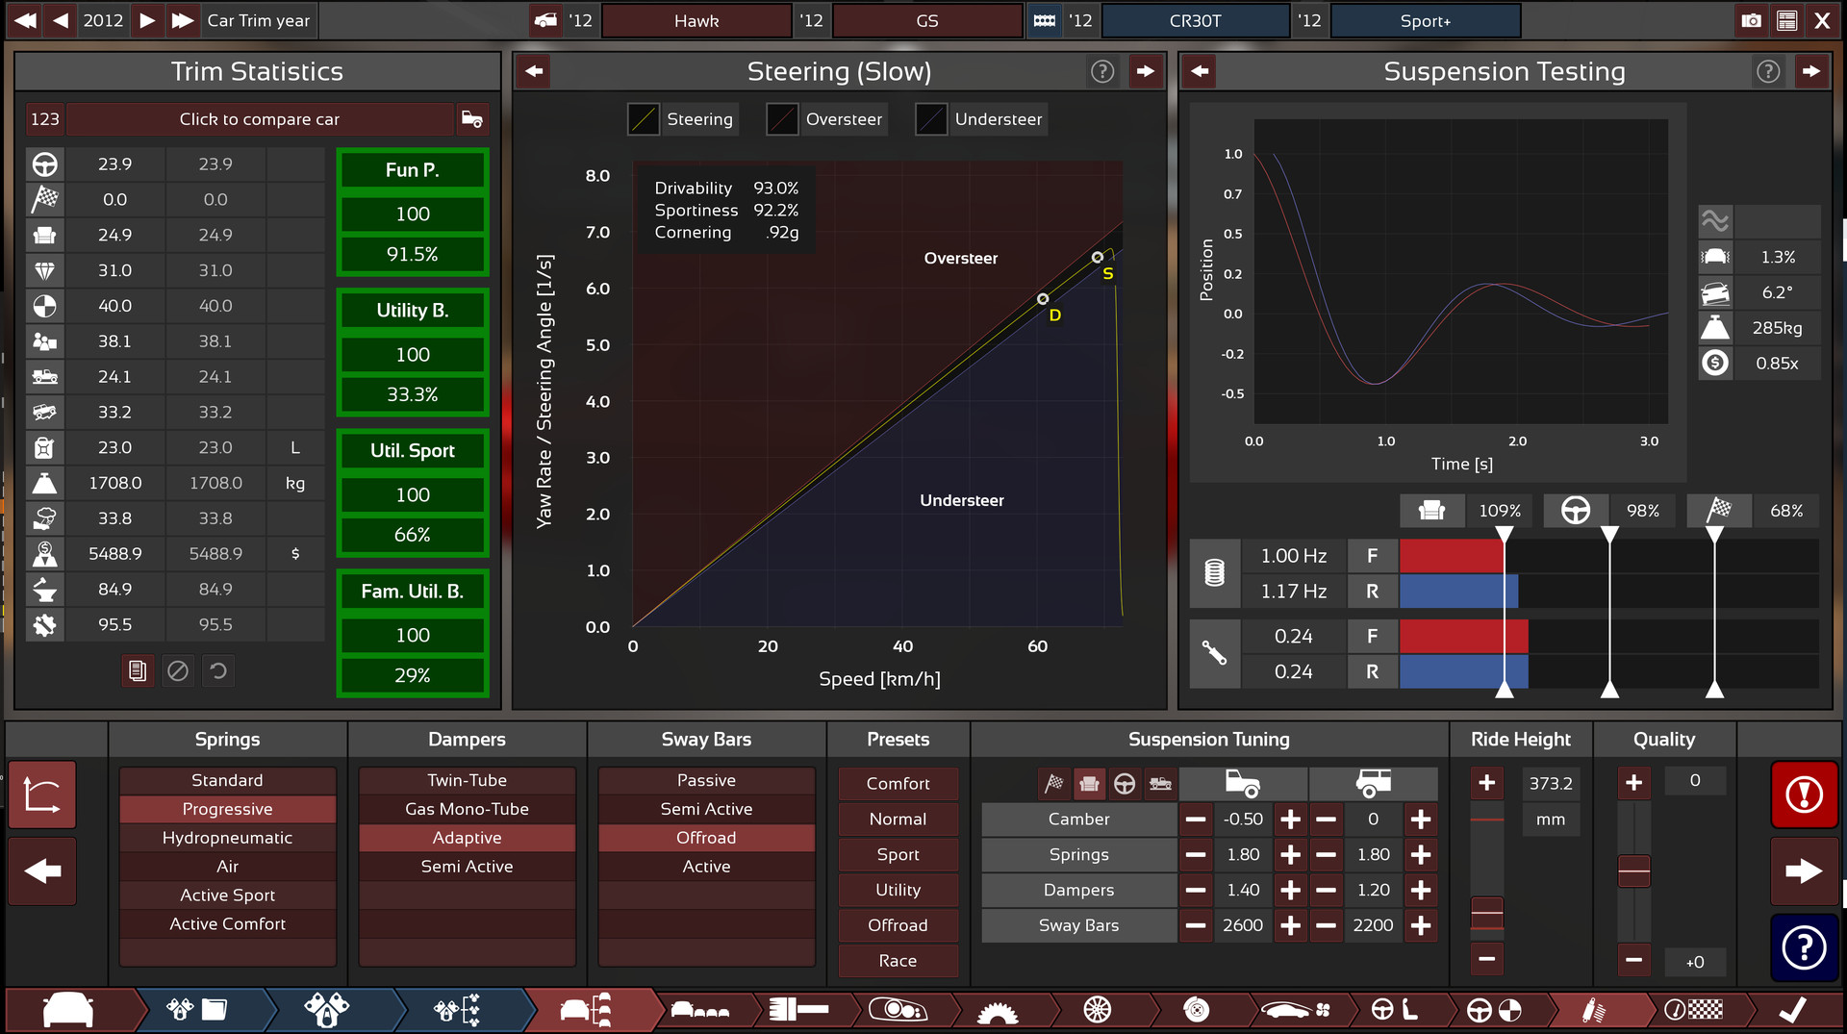Select the Hawk model tab
The image size is (1847, 1034).
tap(696, 20)
